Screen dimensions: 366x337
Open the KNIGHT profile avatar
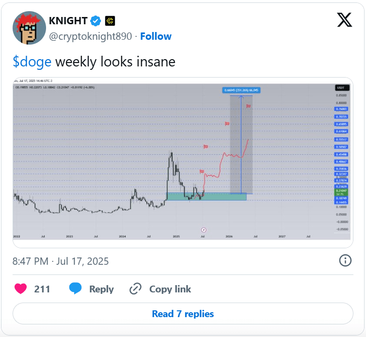(x=29, y=28)
